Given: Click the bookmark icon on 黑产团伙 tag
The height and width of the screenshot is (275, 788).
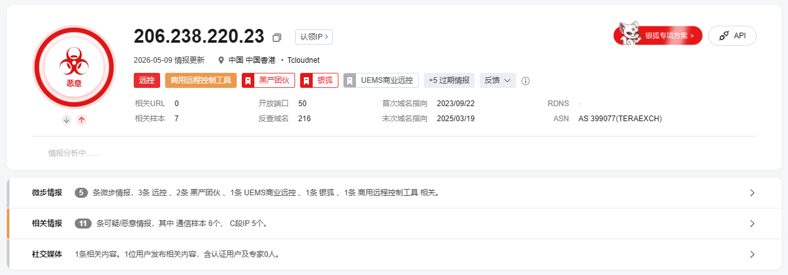Looking at the screenshot, I should [x=248, y=80].
